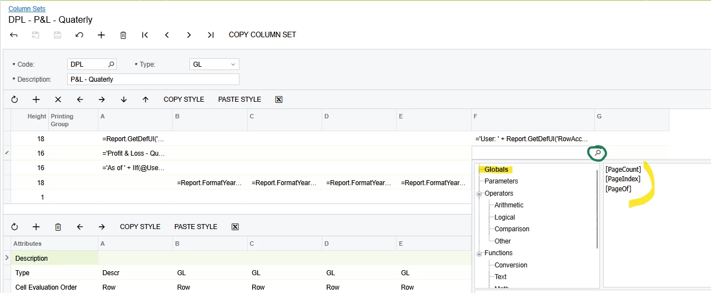Select Other under Operators
Screen dimensions: 711x293
tap(503, 241)
